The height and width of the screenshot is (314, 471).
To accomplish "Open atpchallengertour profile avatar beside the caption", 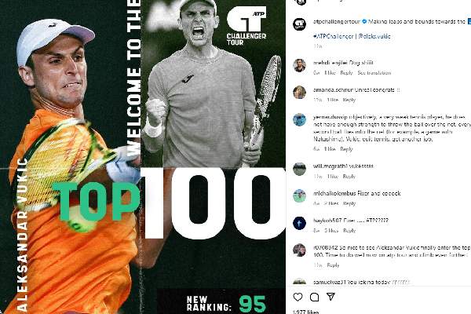I will pyautogui.click(x=300, y=24).
